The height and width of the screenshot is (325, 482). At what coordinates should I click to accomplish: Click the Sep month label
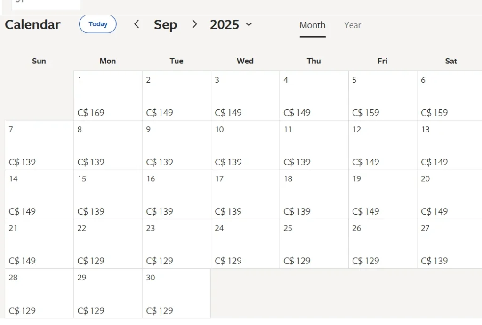(165, 24)
